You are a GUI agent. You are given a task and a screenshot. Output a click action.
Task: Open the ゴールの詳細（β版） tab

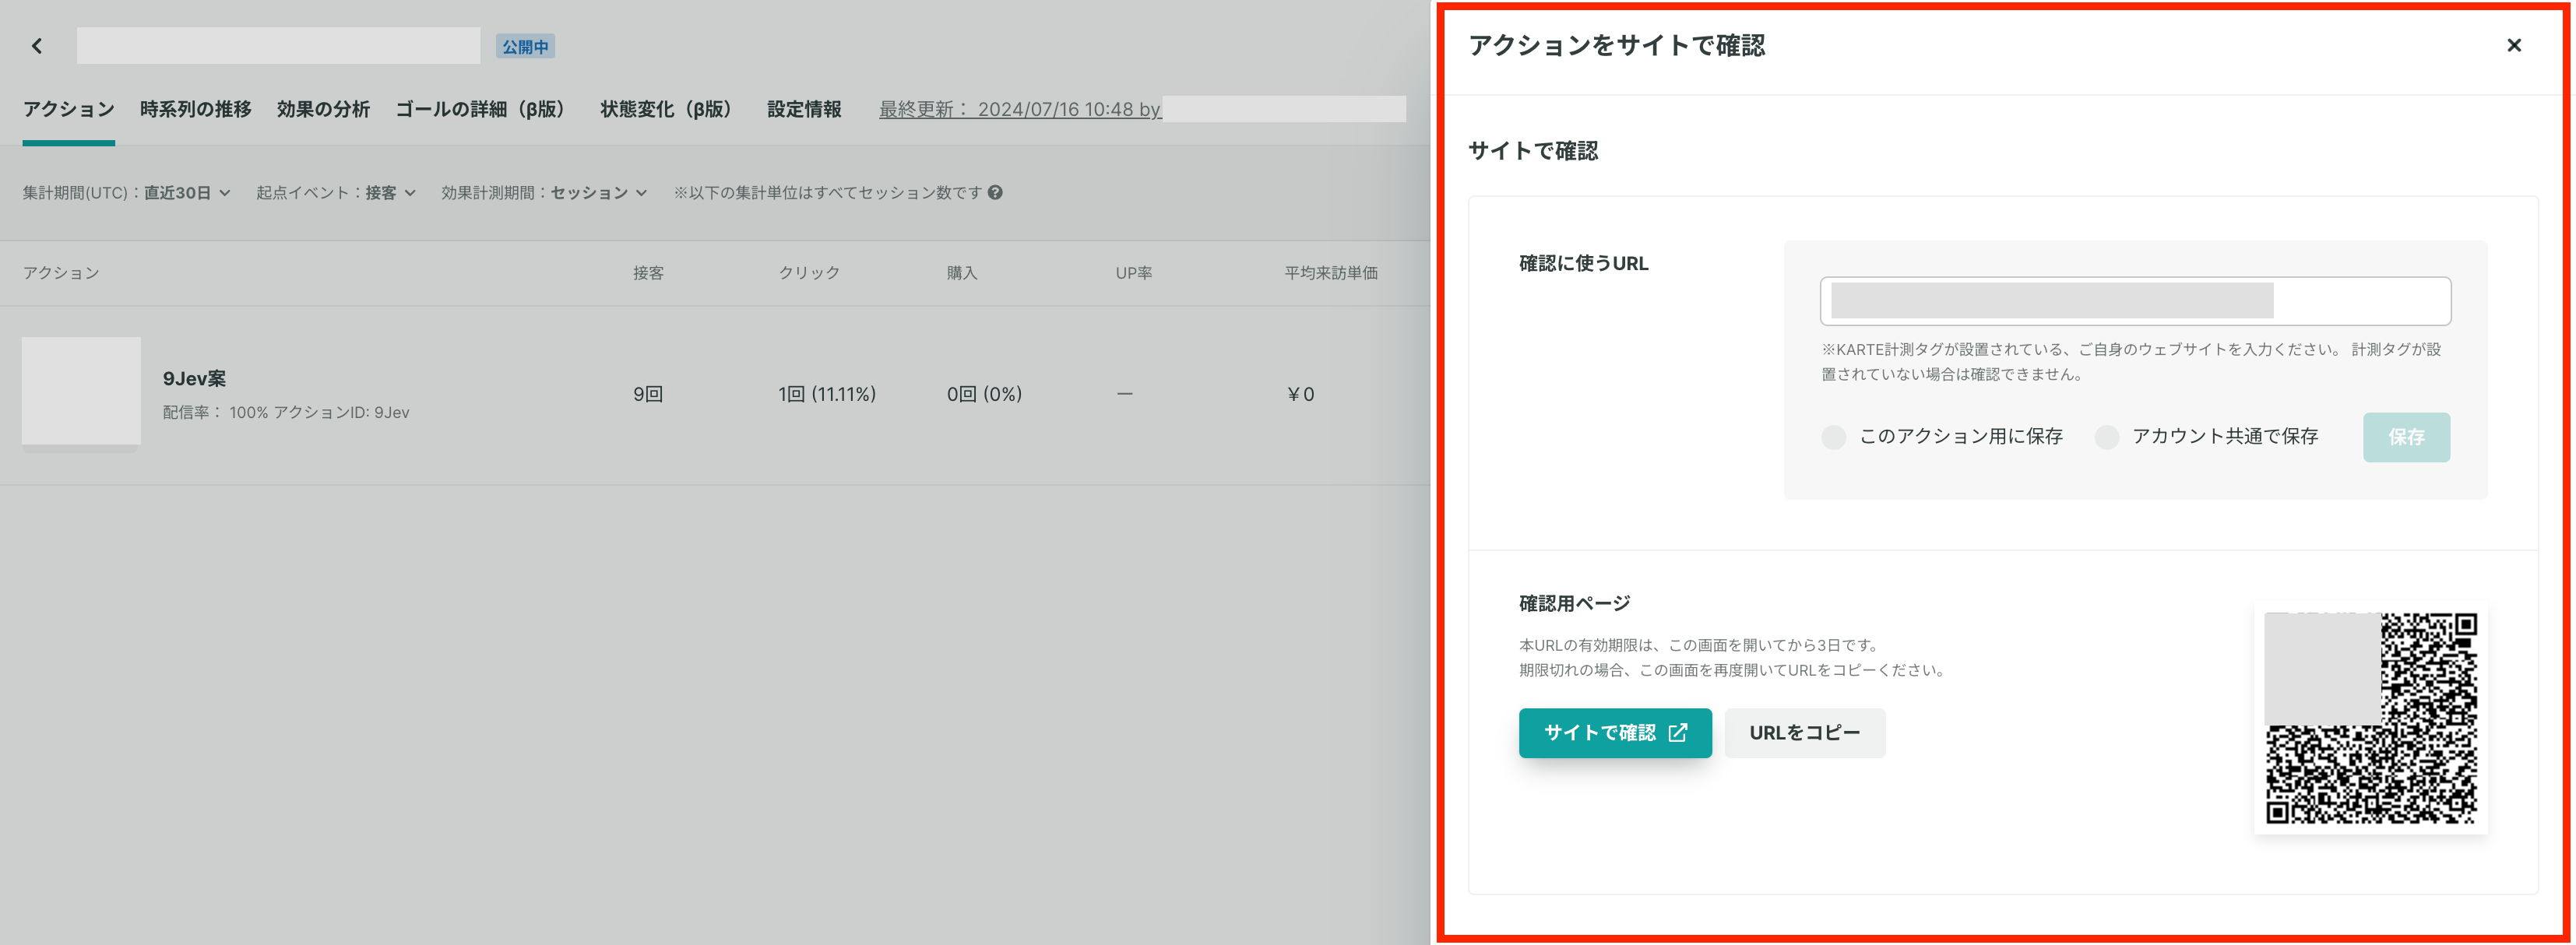[x=485, y=109]
